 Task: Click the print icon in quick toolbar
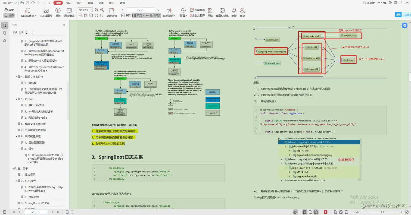pyautogui.click(x=33, y=3)
